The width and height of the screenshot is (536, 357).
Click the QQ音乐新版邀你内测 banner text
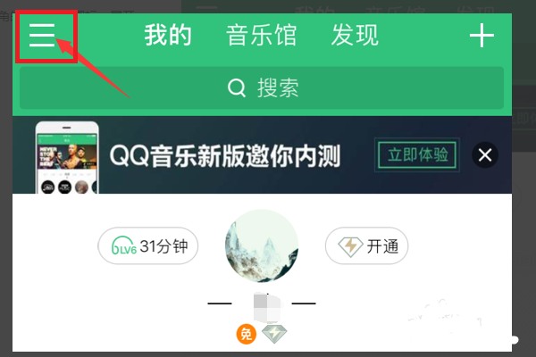225,156
